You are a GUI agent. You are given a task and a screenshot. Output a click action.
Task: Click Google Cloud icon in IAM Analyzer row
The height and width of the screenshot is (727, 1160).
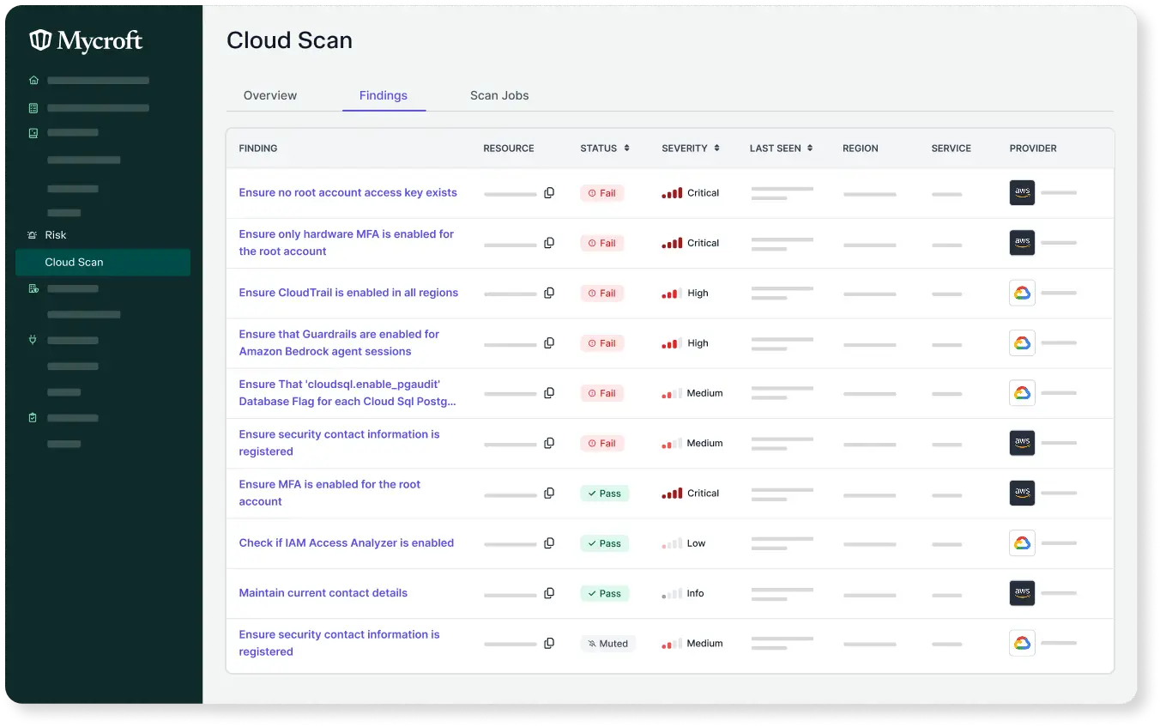[1022, 543]
